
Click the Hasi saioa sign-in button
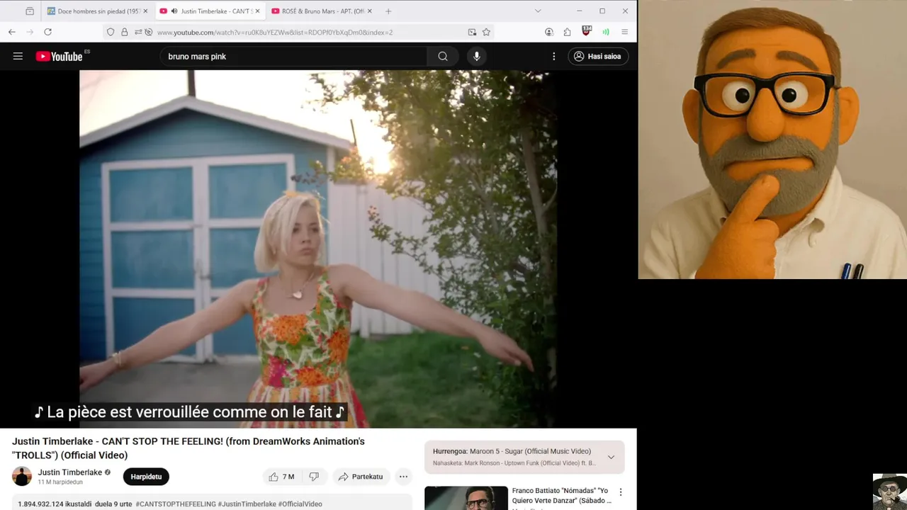tap(598, 56)
